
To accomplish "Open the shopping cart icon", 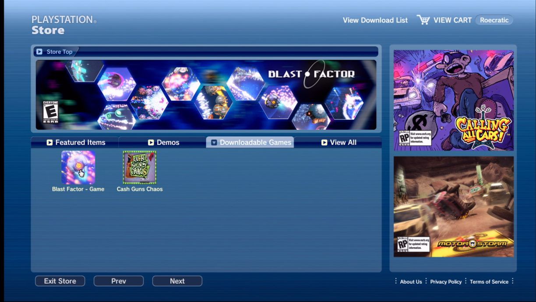I will tap(423, 20).
